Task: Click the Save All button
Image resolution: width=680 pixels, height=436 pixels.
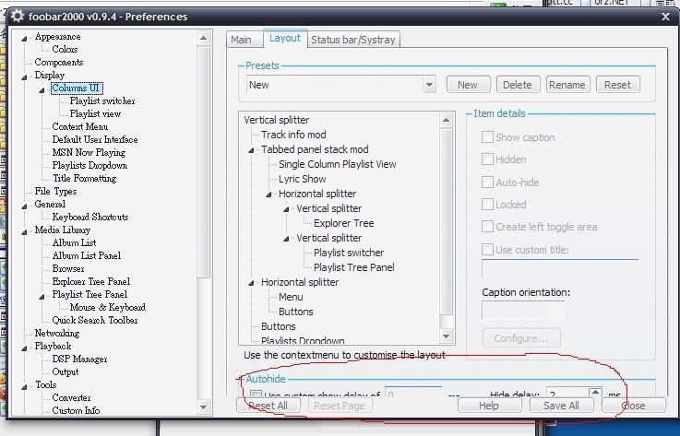Action: 561,406
